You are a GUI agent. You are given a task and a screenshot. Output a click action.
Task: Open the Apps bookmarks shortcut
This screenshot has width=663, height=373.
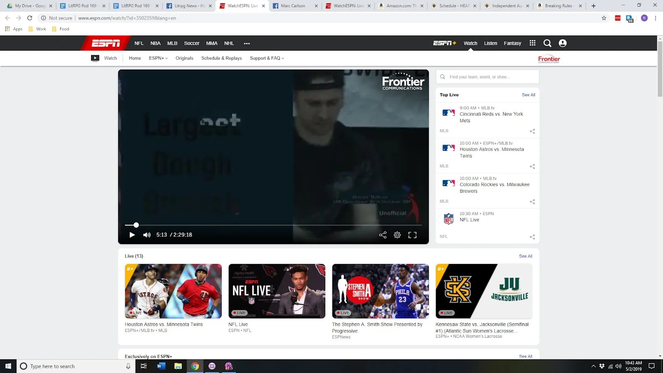14,29
